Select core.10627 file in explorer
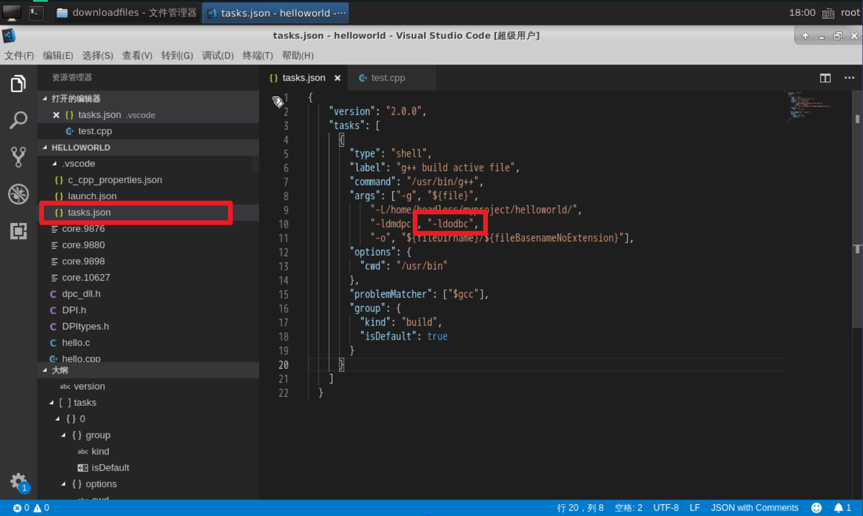Screen dimensions: 863x516 point(148,278)
